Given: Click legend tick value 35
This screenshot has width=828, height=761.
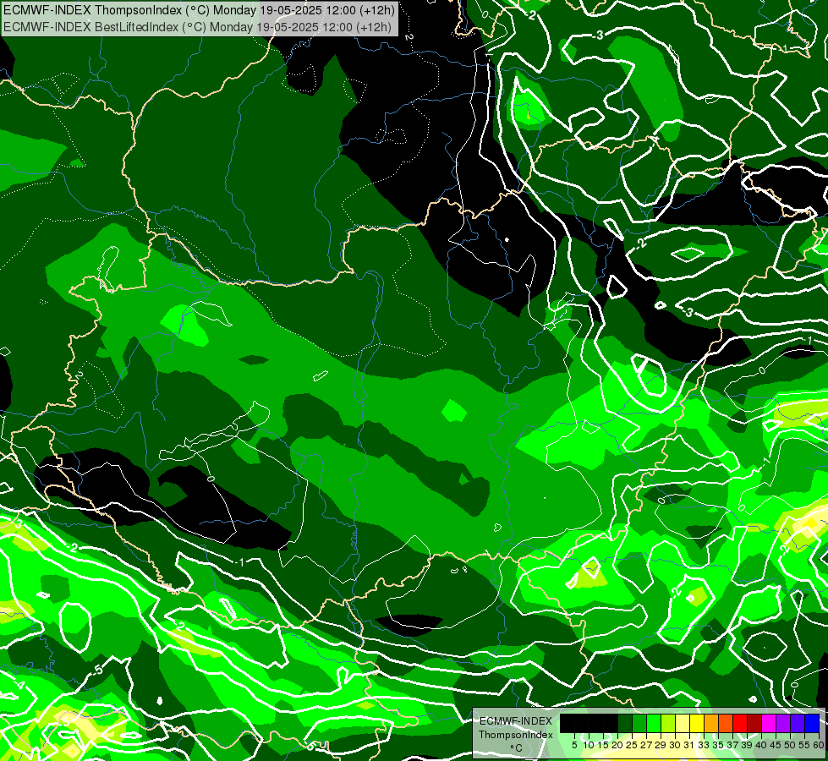Looking at the screenshot, I should click(719, 745).
